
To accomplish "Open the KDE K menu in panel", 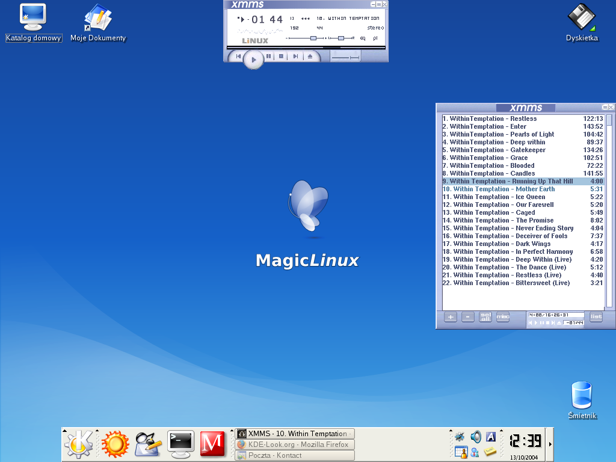I will coord(79,445).
